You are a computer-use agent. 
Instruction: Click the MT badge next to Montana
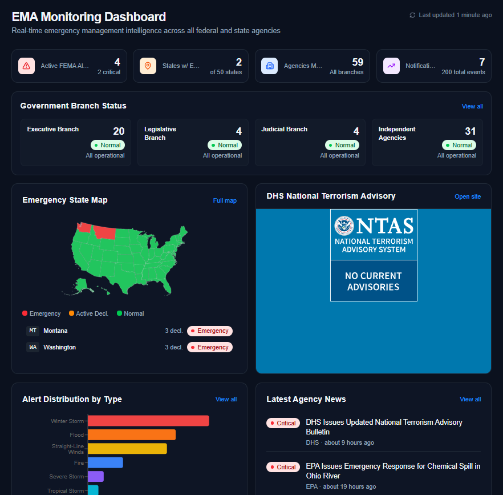pos(33,331)
